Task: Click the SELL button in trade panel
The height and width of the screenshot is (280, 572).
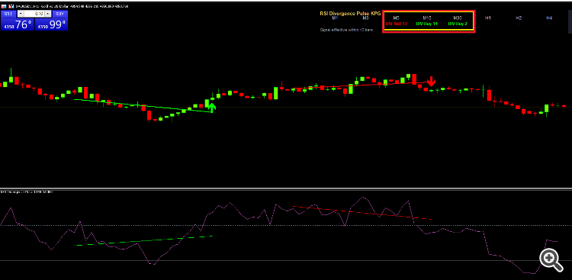Action: (x=8, y=14)
